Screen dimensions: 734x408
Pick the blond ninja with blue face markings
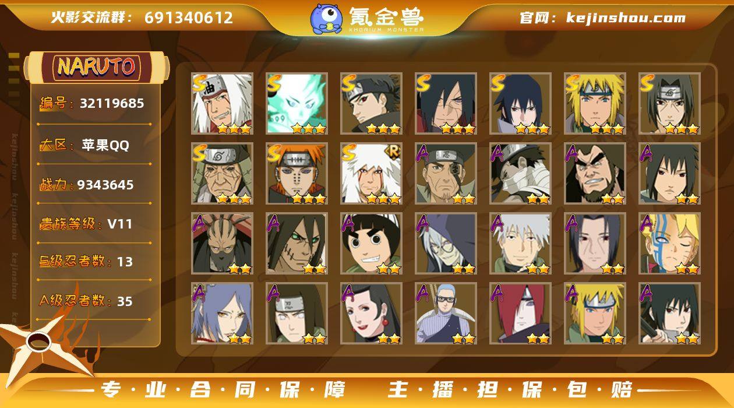coord(669,244)
